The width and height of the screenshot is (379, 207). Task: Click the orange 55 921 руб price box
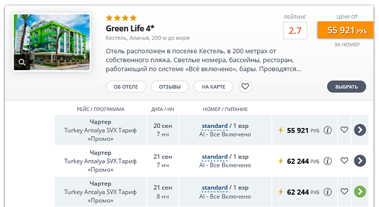coord(347,30)
